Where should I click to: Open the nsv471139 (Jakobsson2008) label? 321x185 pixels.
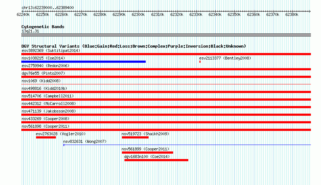coord(49,111)
